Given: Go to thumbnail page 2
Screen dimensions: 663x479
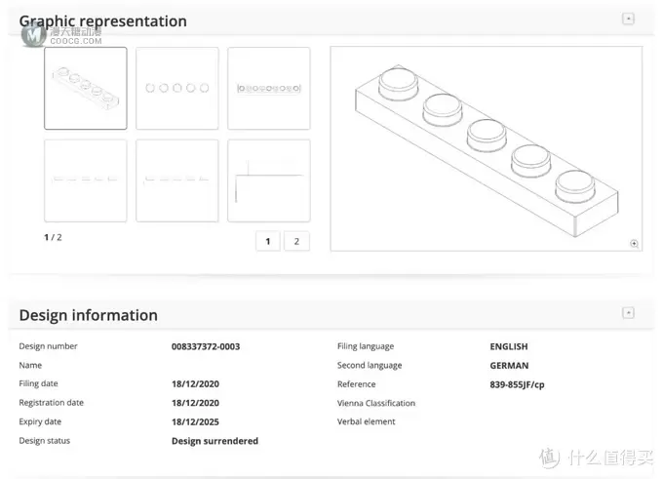Looking at the screenshot, I should [x=296, y=241].
